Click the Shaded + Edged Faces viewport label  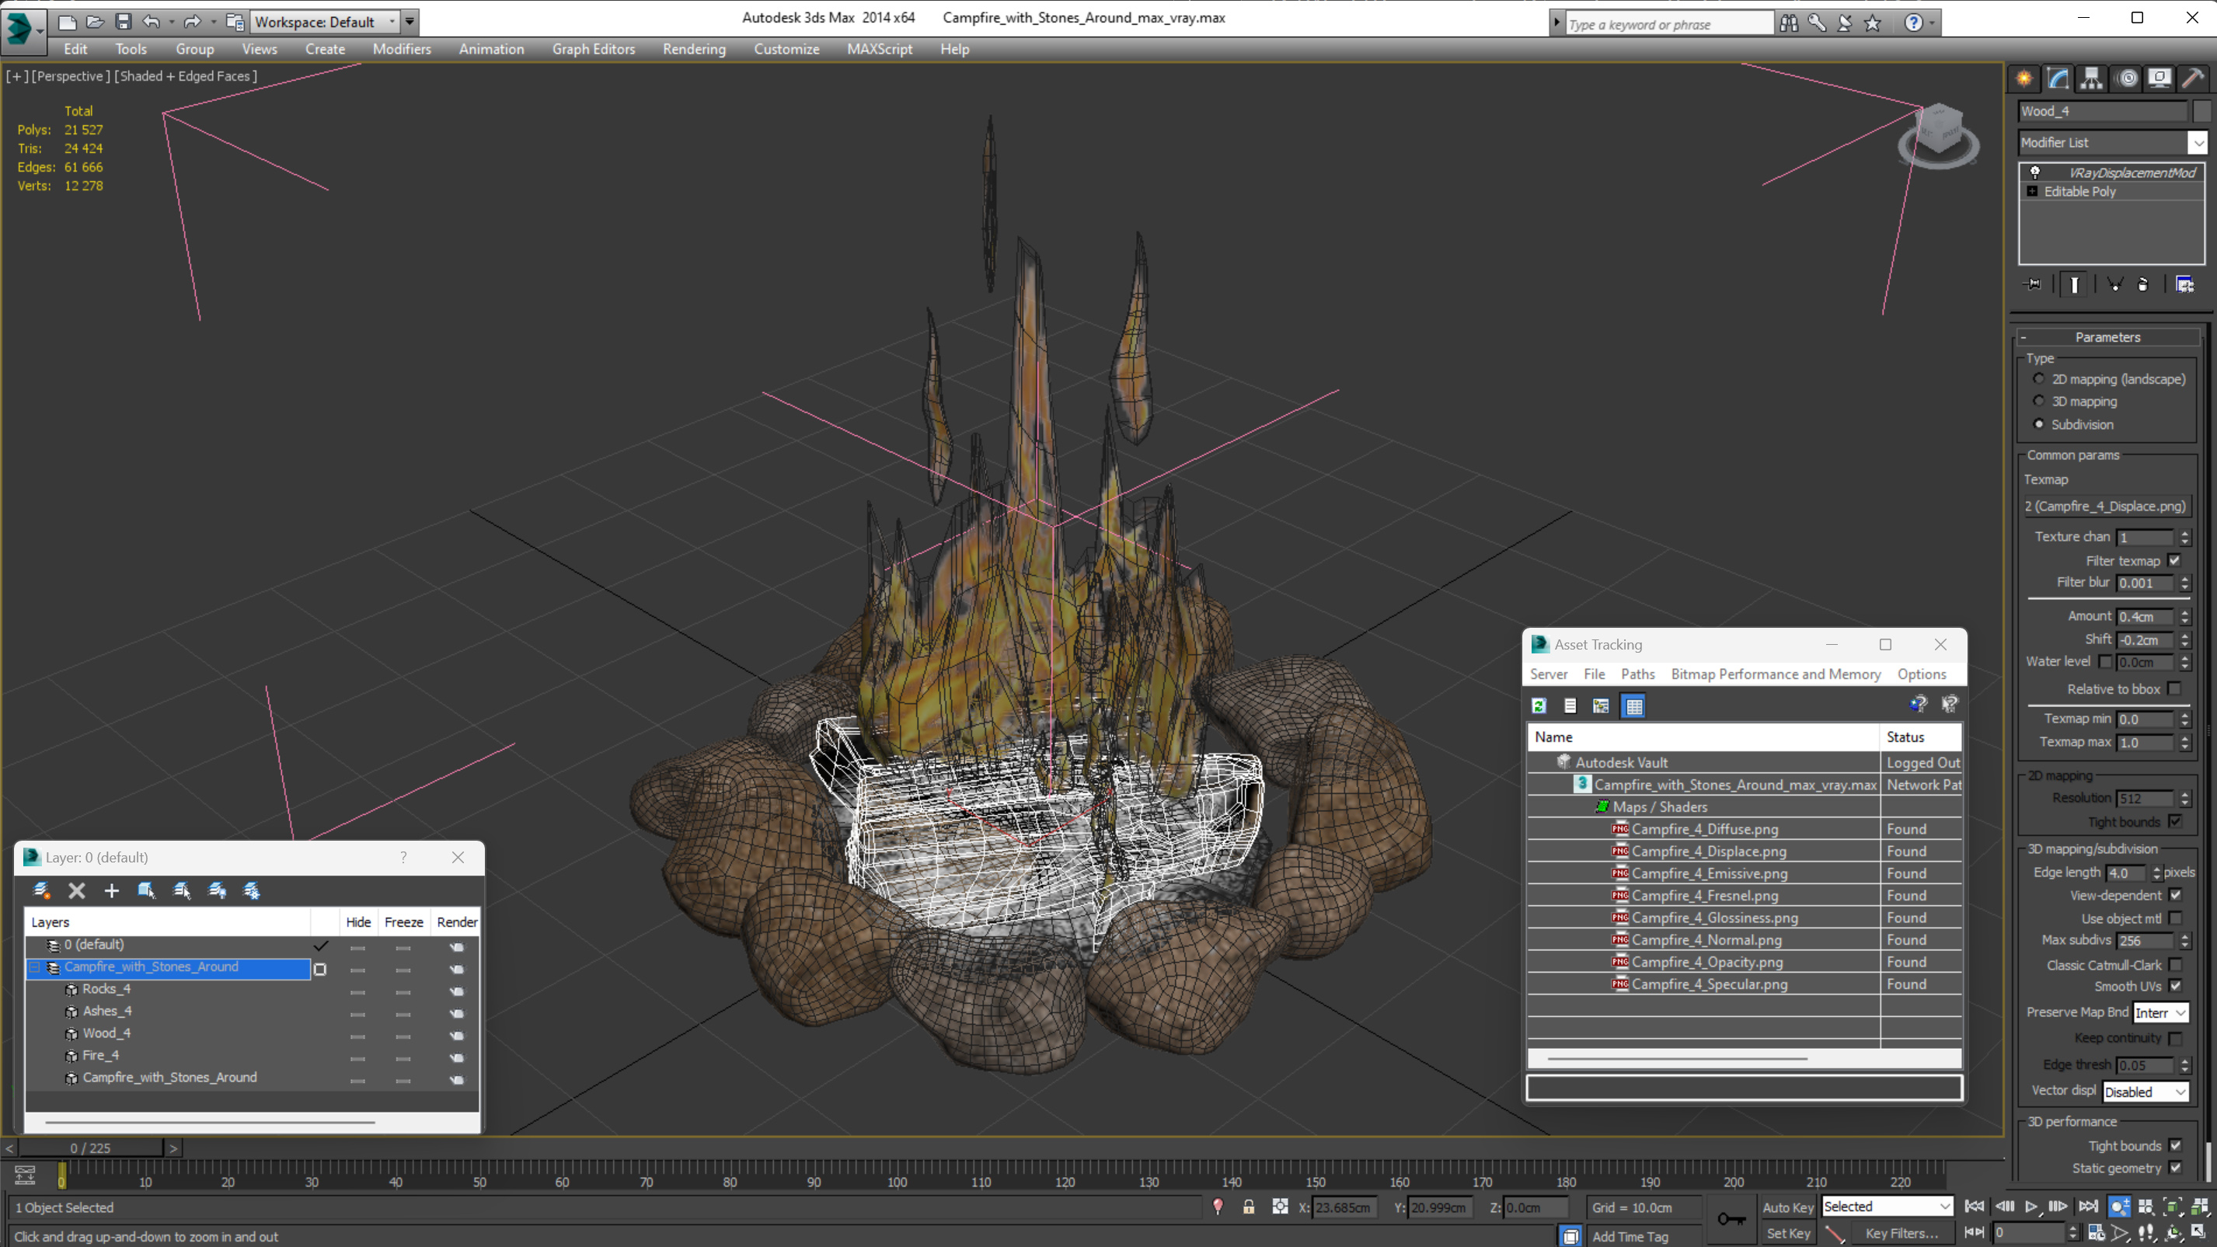tap(186, 75)
